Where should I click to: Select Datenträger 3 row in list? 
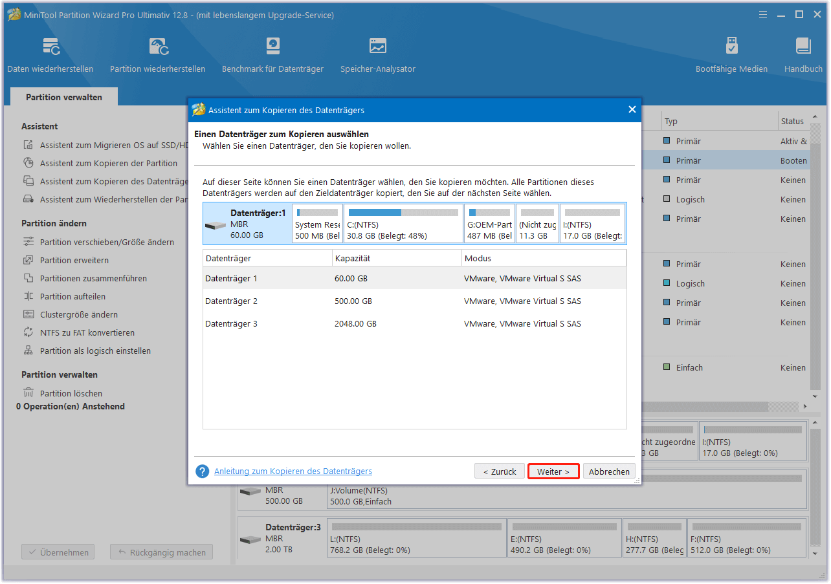[414, 323]
